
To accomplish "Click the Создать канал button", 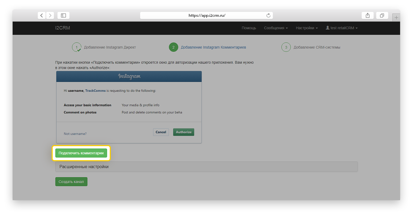I will point(71,182).
